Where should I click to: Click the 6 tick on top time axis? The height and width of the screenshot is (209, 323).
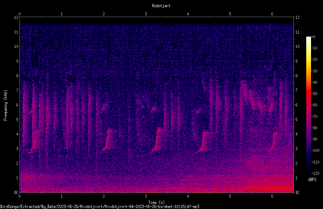(x=272, y=14)
